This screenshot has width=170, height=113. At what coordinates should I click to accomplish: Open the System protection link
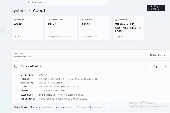coord(64,107)
